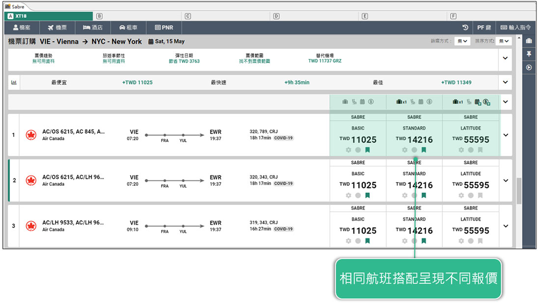The image size is (540, 304).
Task: Toggle bookmark on row 2 LATITUDE fare
Action: [480, 195]
